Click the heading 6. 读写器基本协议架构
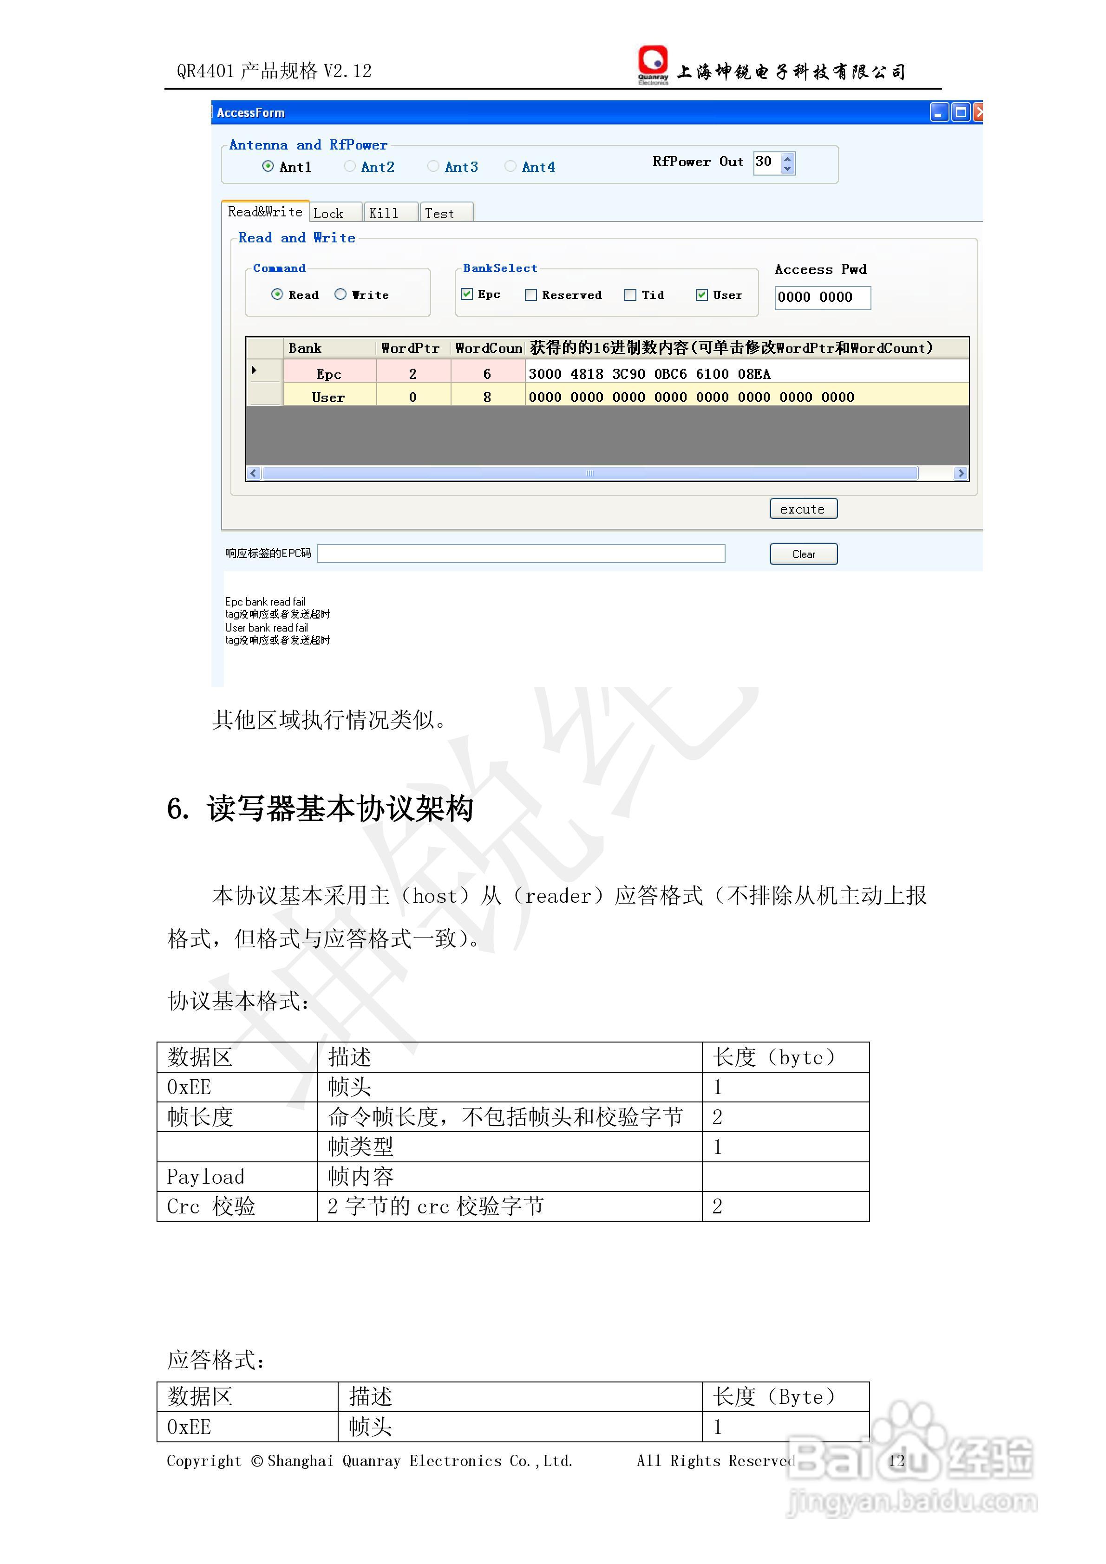 (x=321, y=808)
